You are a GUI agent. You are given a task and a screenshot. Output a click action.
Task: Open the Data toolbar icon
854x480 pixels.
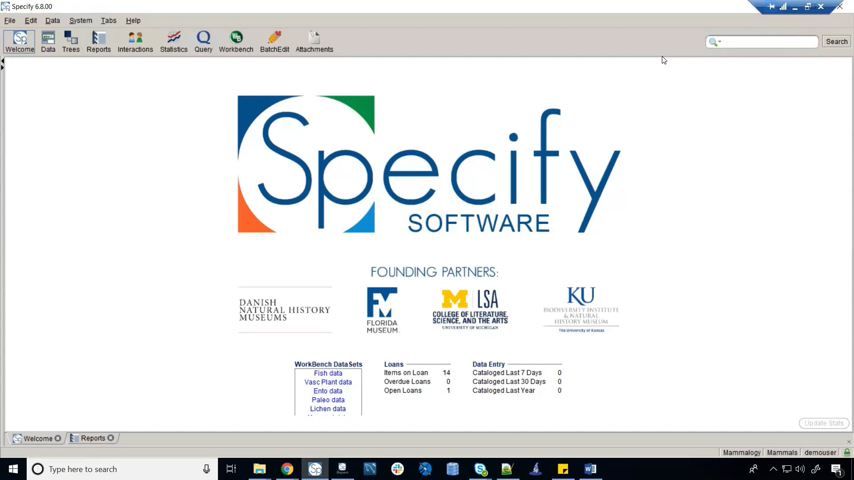point(48,42)
